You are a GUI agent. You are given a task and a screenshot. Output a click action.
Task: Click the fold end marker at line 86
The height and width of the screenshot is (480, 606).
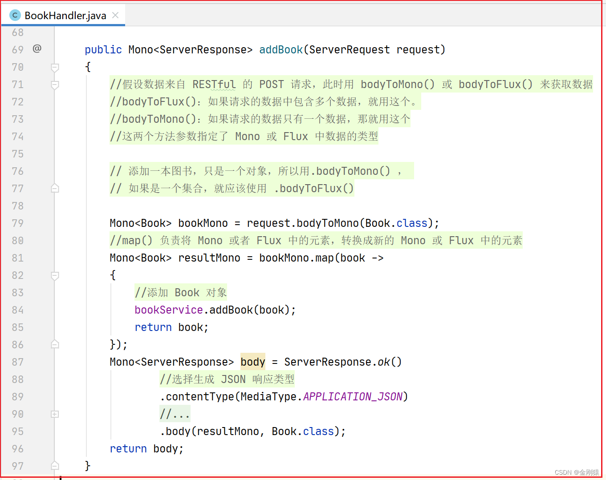pyautogui.click(x=55, y=344)
